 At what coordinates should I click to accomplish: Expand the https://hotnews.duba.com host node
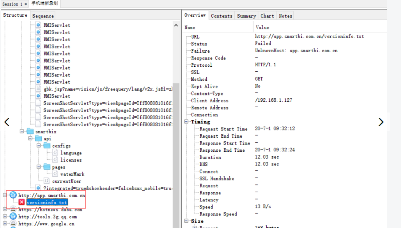(5, 209)
